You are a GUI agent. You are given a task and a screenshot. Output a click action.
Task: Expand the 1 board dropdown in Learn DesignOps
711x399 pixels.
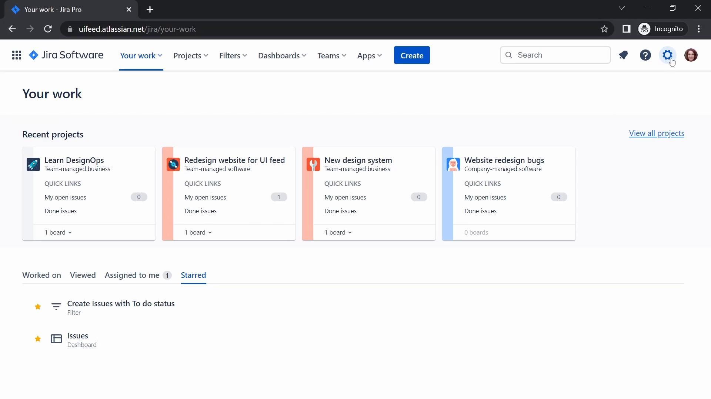pos(58,232)
